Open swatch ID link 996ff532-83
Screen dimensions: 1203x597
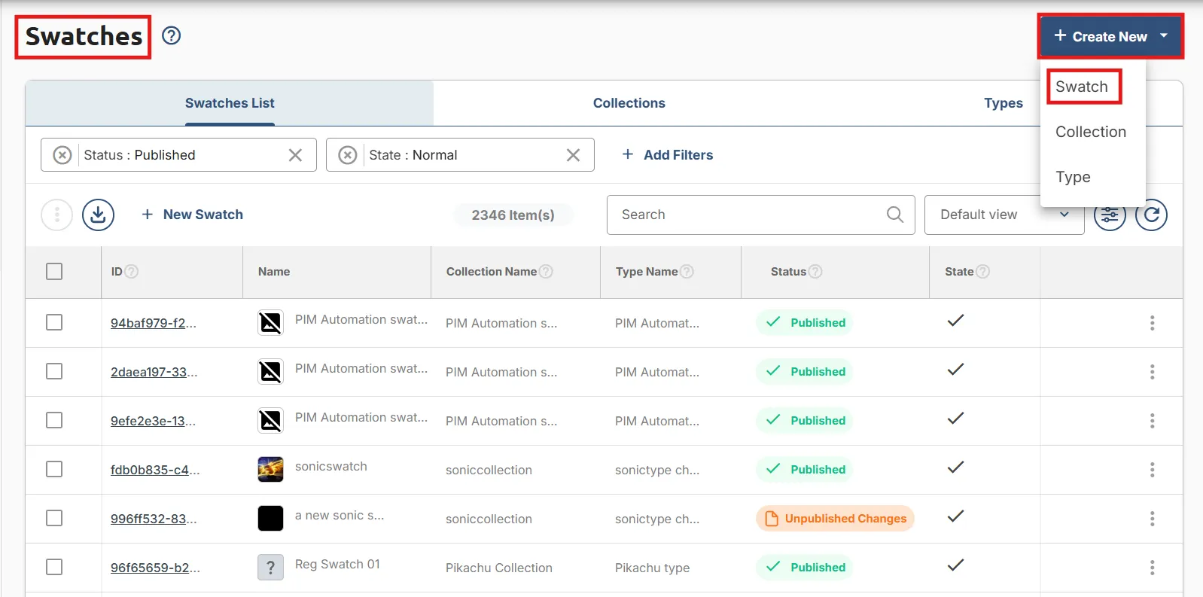click(154, 519)
